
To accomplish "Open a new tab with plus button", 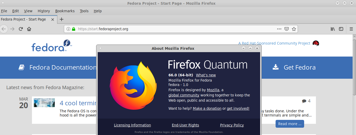I will tap(62, 19).
